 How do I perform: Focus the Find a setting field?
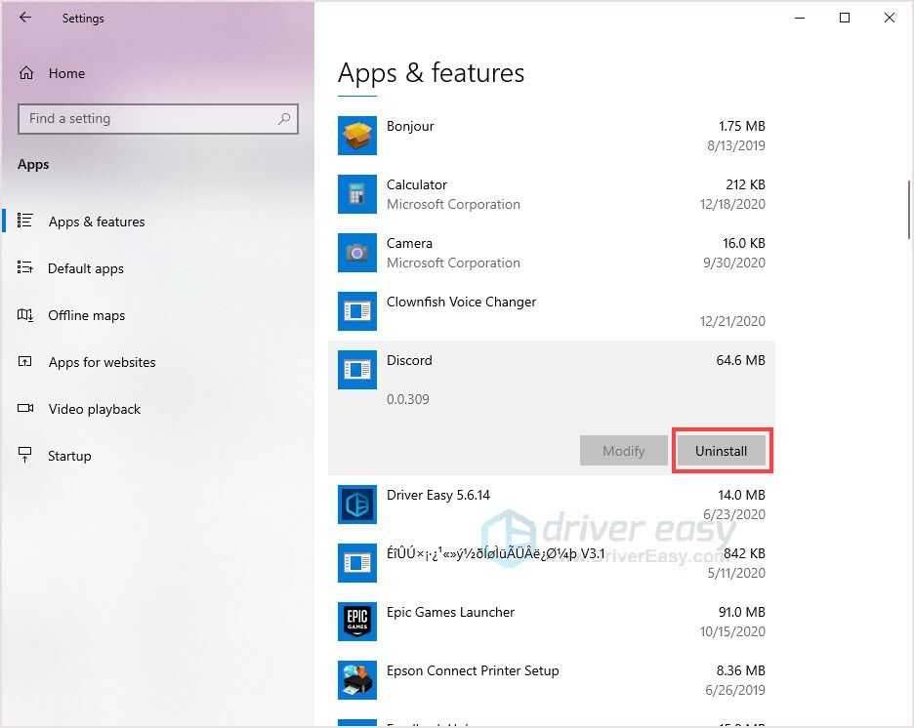[x=158, y=119]
